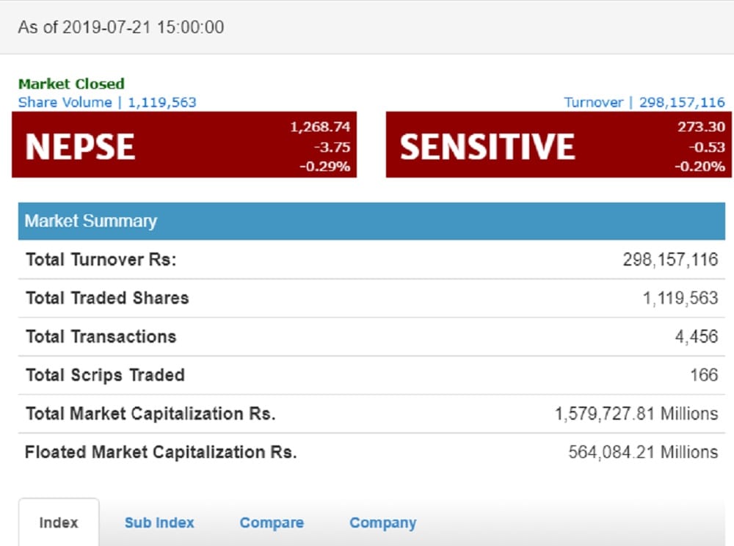Click the Total Transactions label
734x546 pixels.
coord(101,336)
